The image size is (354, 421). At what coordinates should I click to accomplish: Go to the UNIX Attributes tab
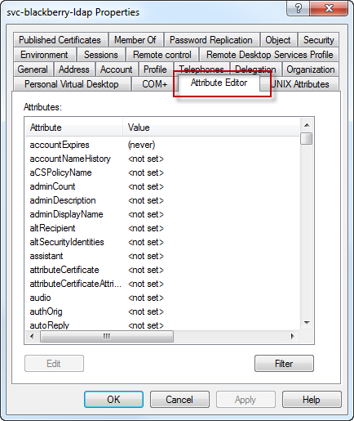(x=300, y=84)
